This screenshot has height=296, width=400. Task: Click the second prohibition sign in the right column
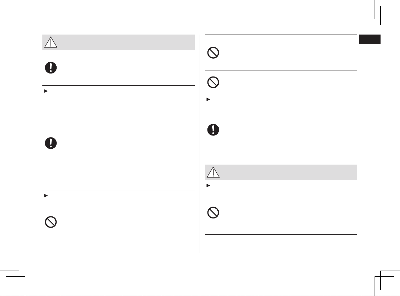coord(213,82)
